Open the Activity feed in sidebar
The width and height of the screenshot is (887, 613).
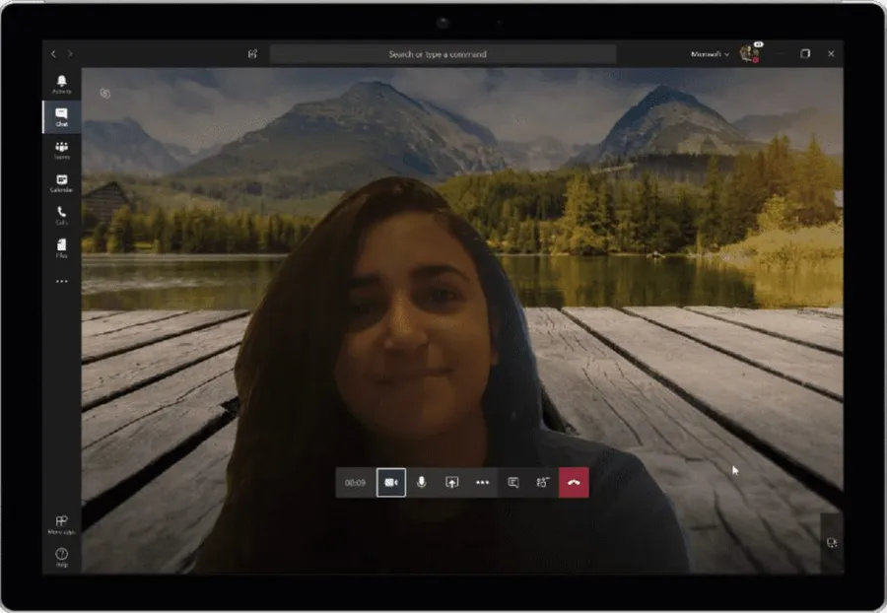(62, 84)
